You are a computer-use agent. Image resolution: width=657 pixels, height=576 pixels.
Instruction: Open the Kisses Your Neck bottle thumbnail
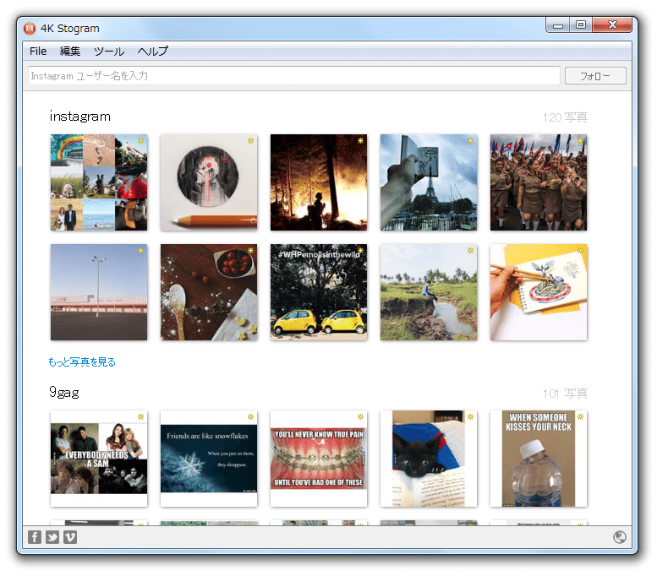point(539,459)
